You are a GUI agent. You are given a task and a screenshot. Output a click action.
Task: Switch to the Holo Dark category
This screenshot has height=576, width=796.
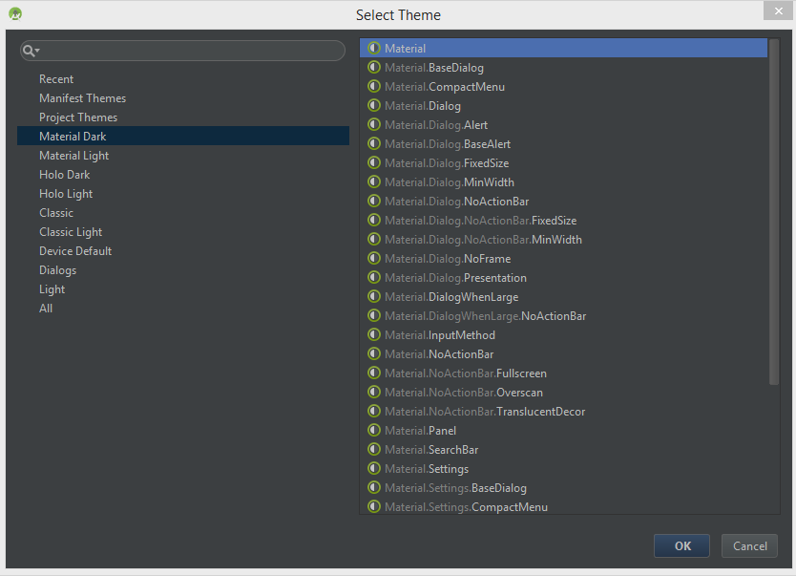click(65, 175)
